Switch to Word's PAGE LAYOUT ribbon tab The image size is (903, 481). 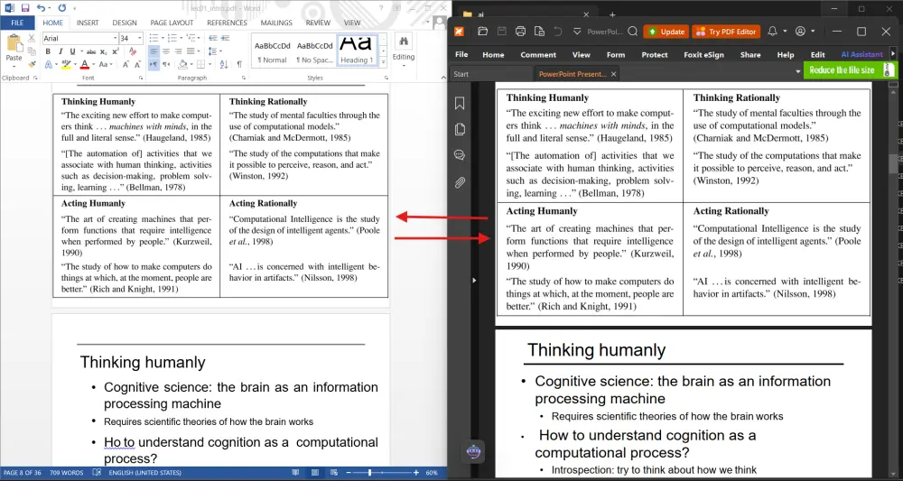[x=172, y=23]
